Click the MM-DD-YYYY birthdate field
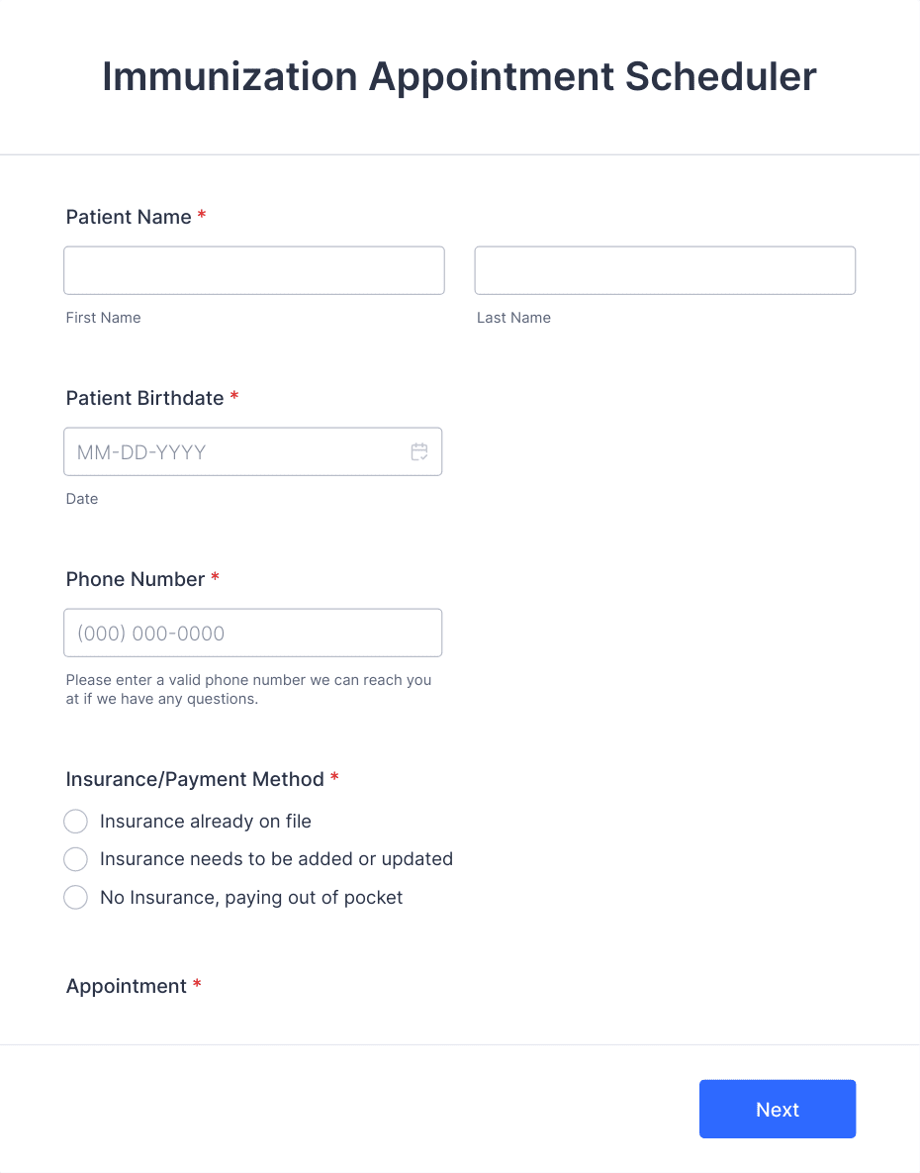Viewport: 920px width, 1173px height. tap(237, 451)
